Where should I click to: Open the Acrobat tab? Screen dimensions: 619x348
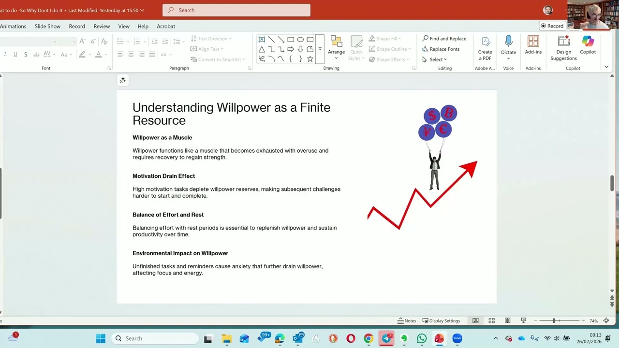[166, 26]
